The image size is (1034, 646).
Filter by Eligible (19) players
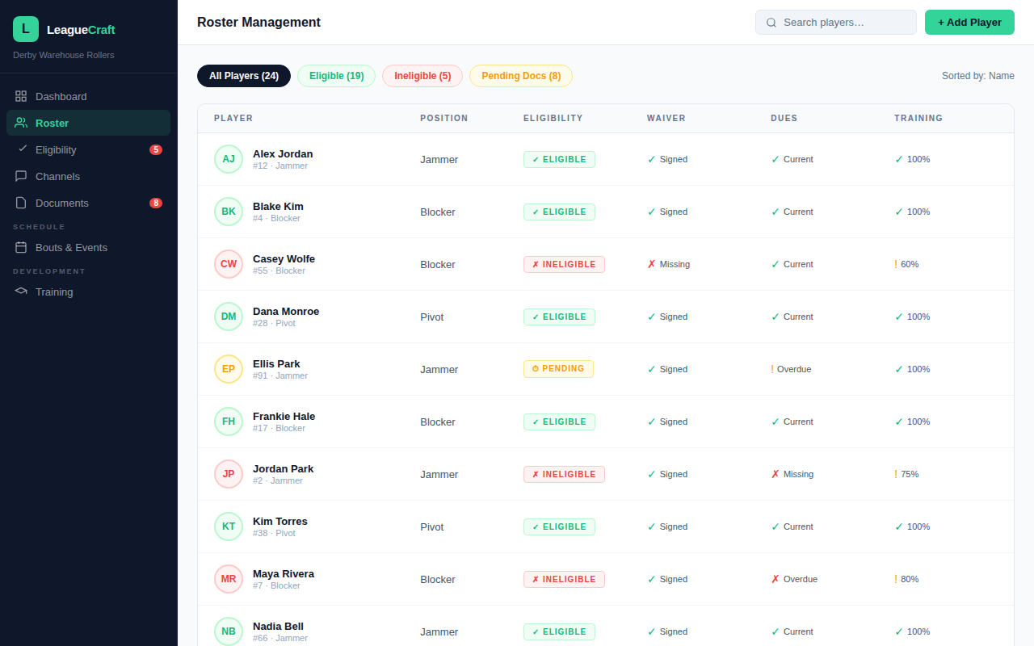click(x=337, y=76)
